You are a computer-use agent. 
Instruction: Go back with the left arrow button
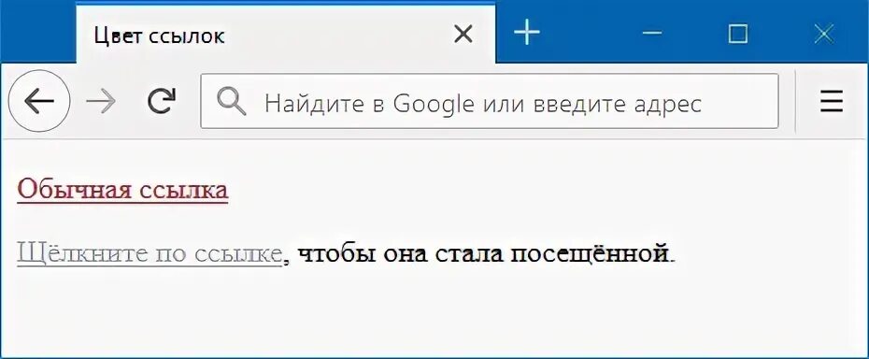(39, 101)
